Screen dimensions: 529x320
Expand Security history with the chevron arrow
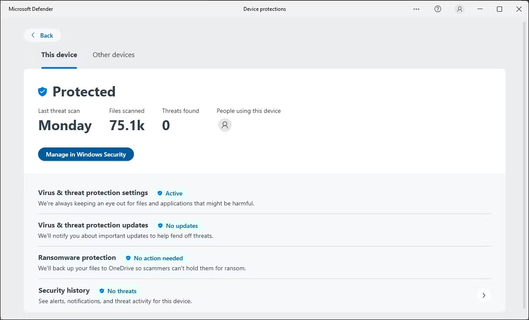pos(484,295)
